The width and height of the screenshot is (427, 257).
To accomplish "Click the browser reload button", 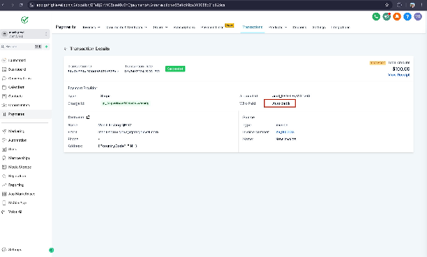I will point(21,5).
